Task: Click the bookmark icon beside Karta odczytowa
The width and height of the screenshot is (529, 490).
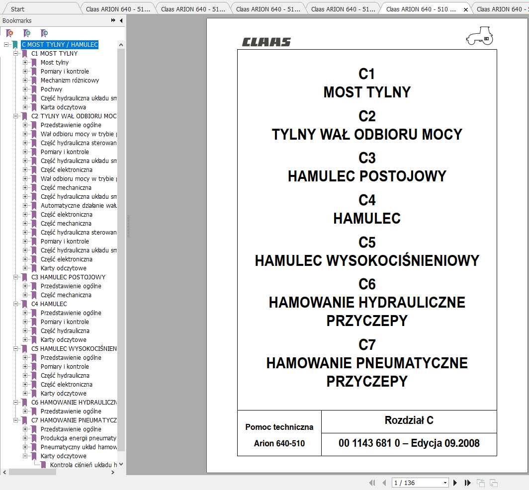Action: tap(34, 107)
